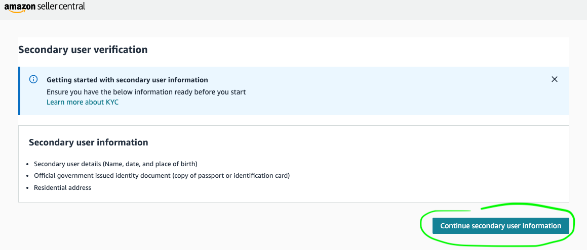Screen dimensions: 587x250
Task: Click the Secondary user details bullet item
Action: [115, 164]
